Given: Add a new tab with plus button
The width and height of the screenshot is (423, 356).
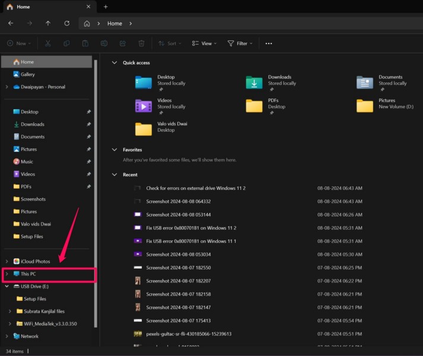Looking at the screenshot, I should (106, 7).
